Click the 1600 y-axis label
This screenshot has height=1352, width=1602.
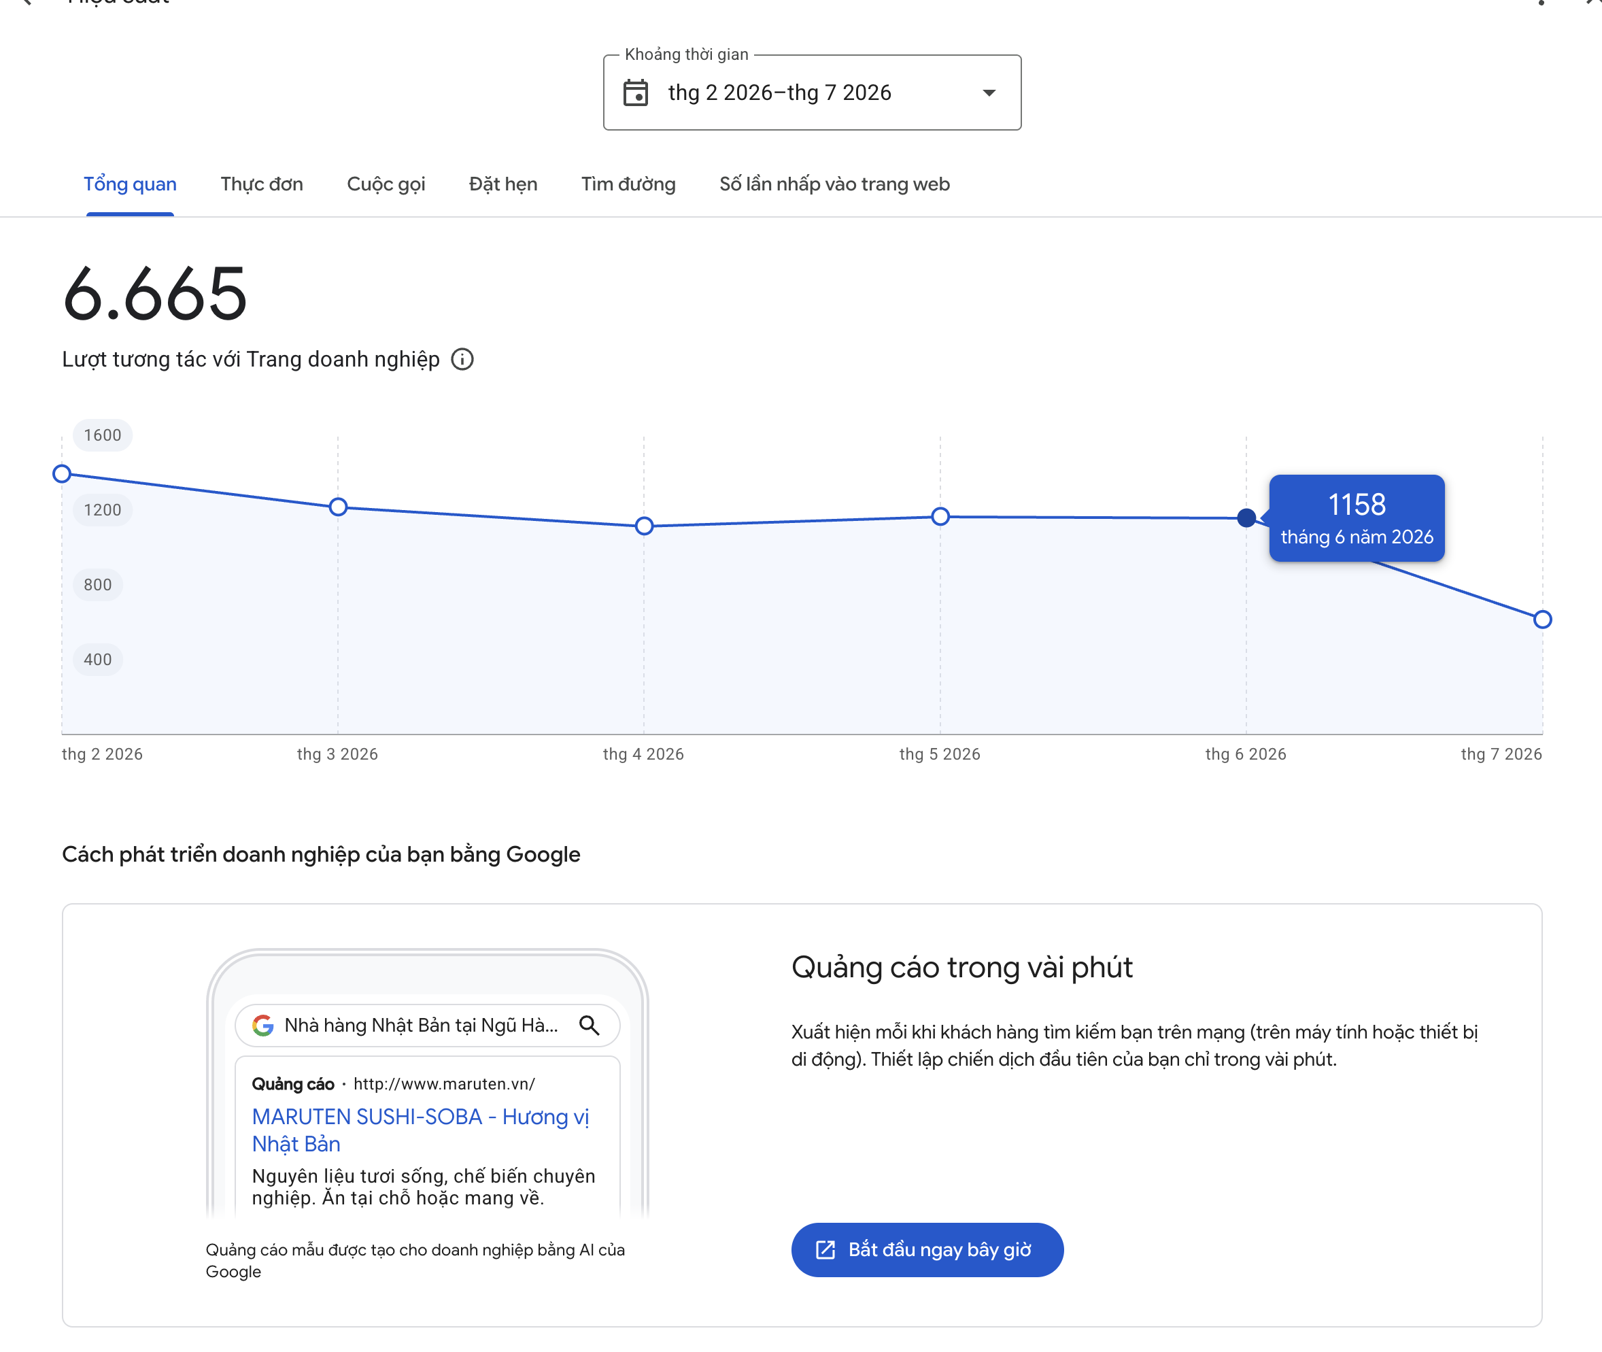pos(103,435)
